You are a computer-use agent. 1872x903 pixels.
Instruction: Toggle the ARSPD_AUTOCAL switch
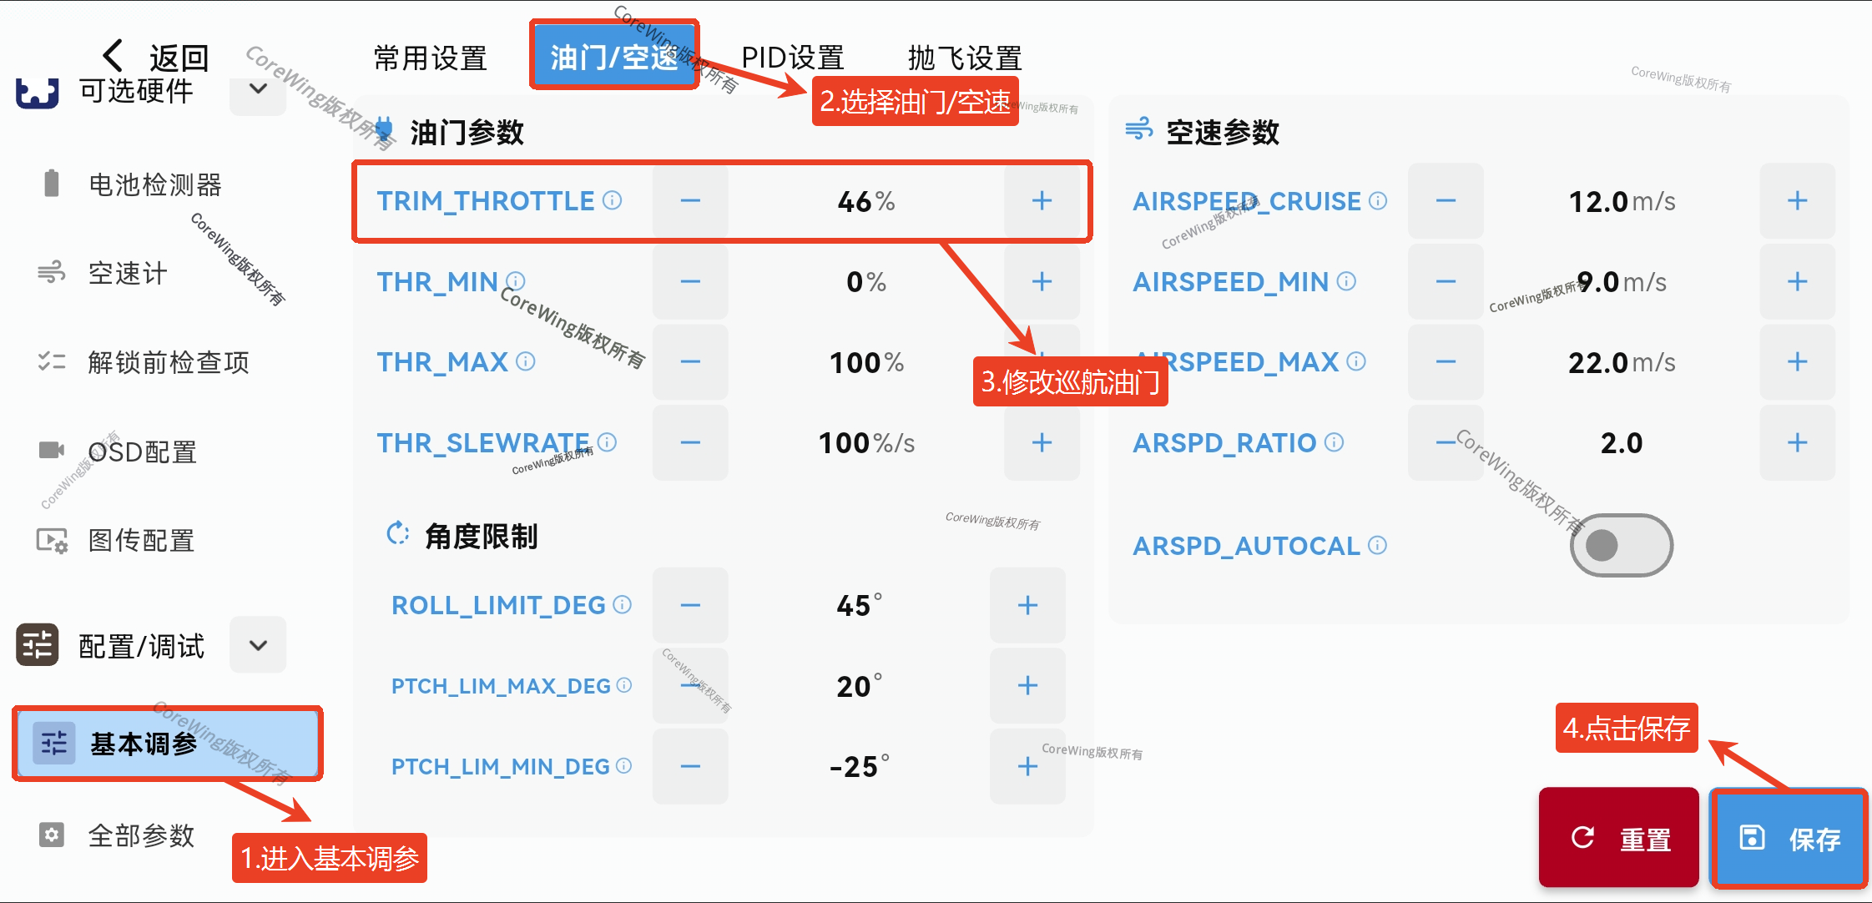pyautogui.click(x=1621, y=545)
